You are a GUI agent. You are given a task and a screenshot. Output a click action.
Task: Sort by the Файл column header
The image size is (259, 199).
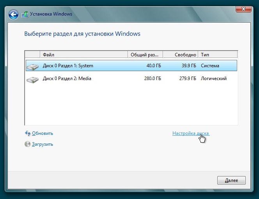click(x=83, y=54)
